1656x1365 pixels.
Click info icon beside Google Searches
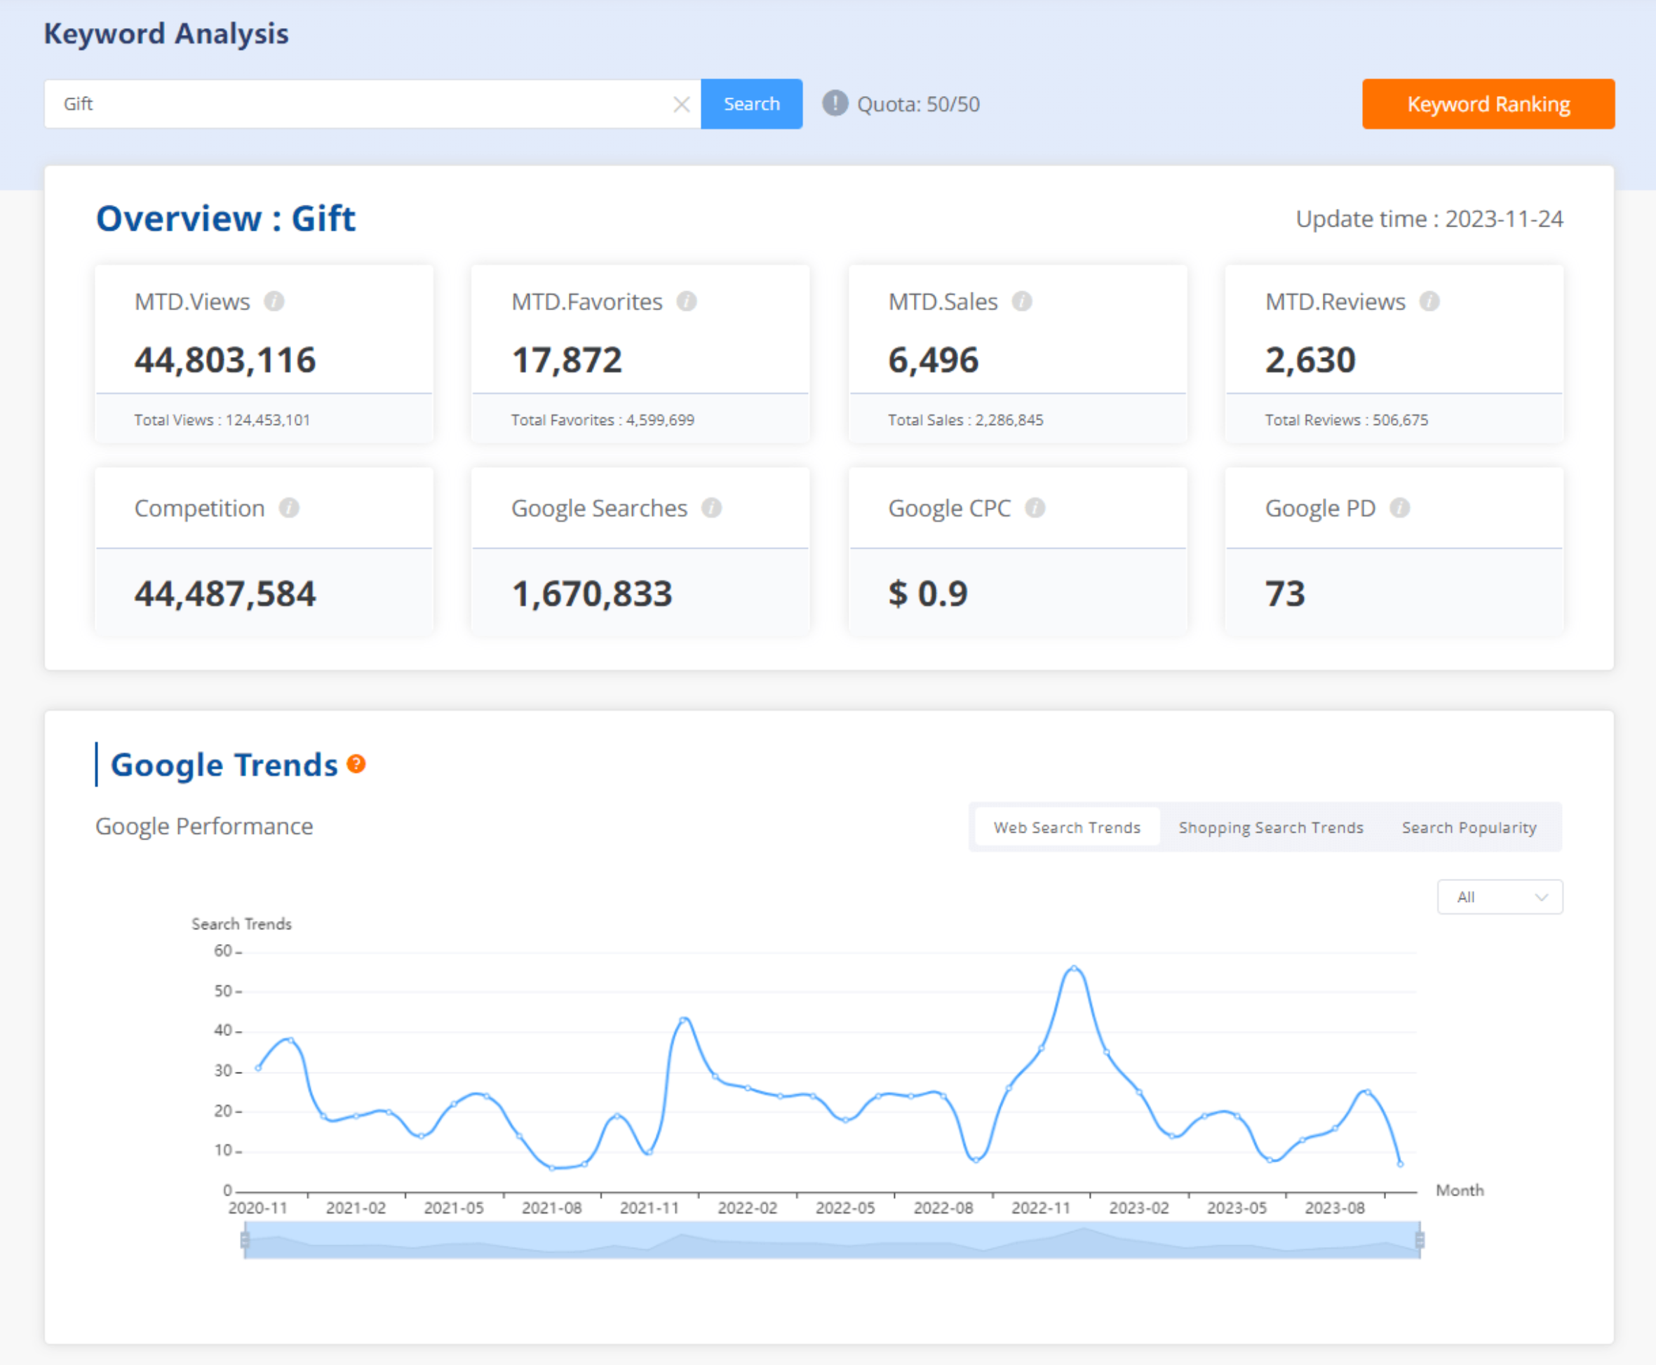click(711, 508)
